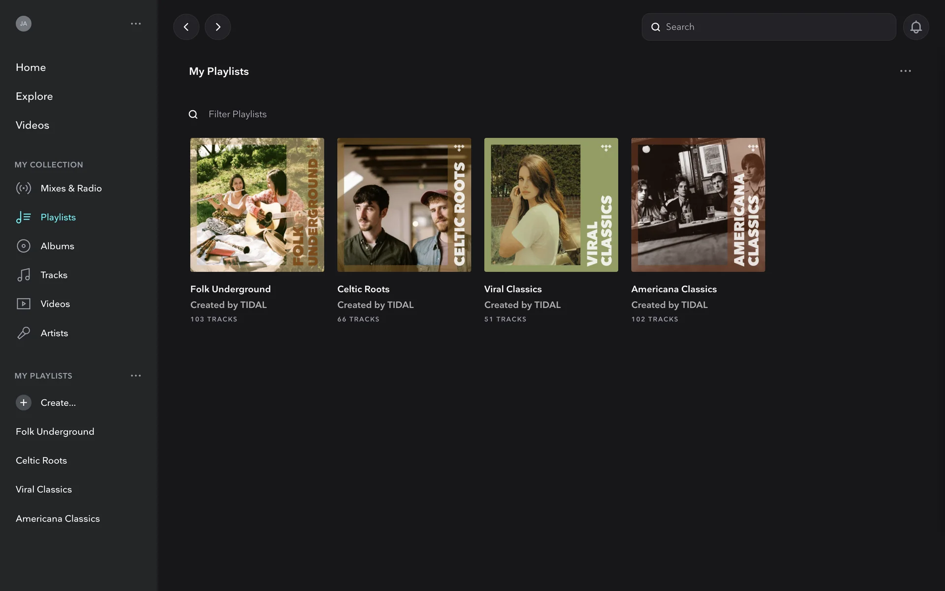This screenshot has width=945, height=591.
Task: Go to the Explore page
Action: 34,96
